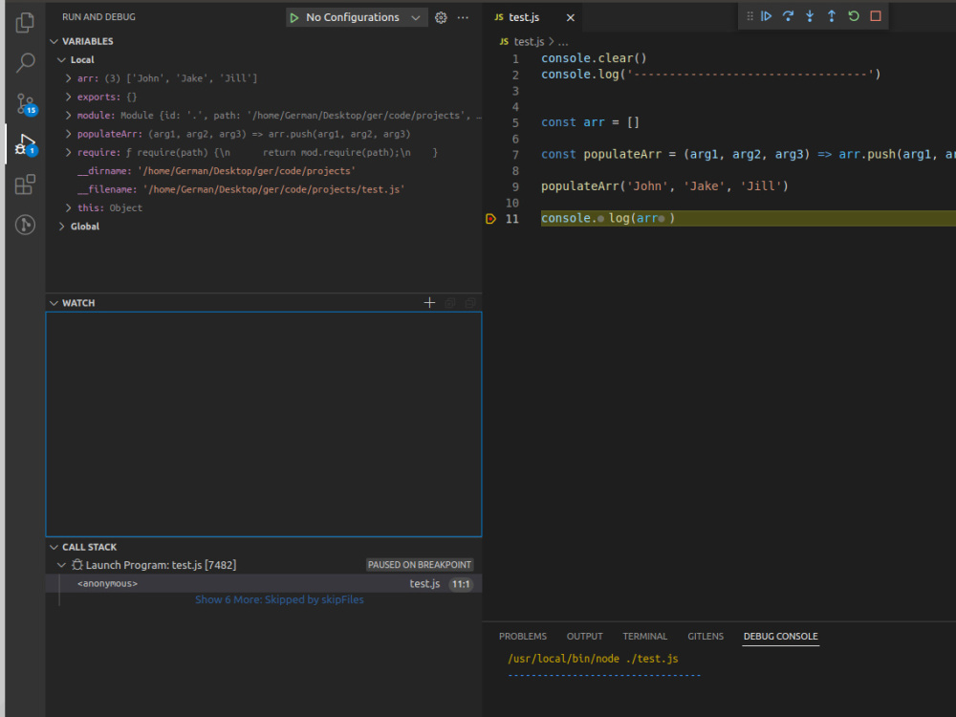This screenshot has height=717, width=956.
Task: Restart the debug session
Action: (854, 16)
